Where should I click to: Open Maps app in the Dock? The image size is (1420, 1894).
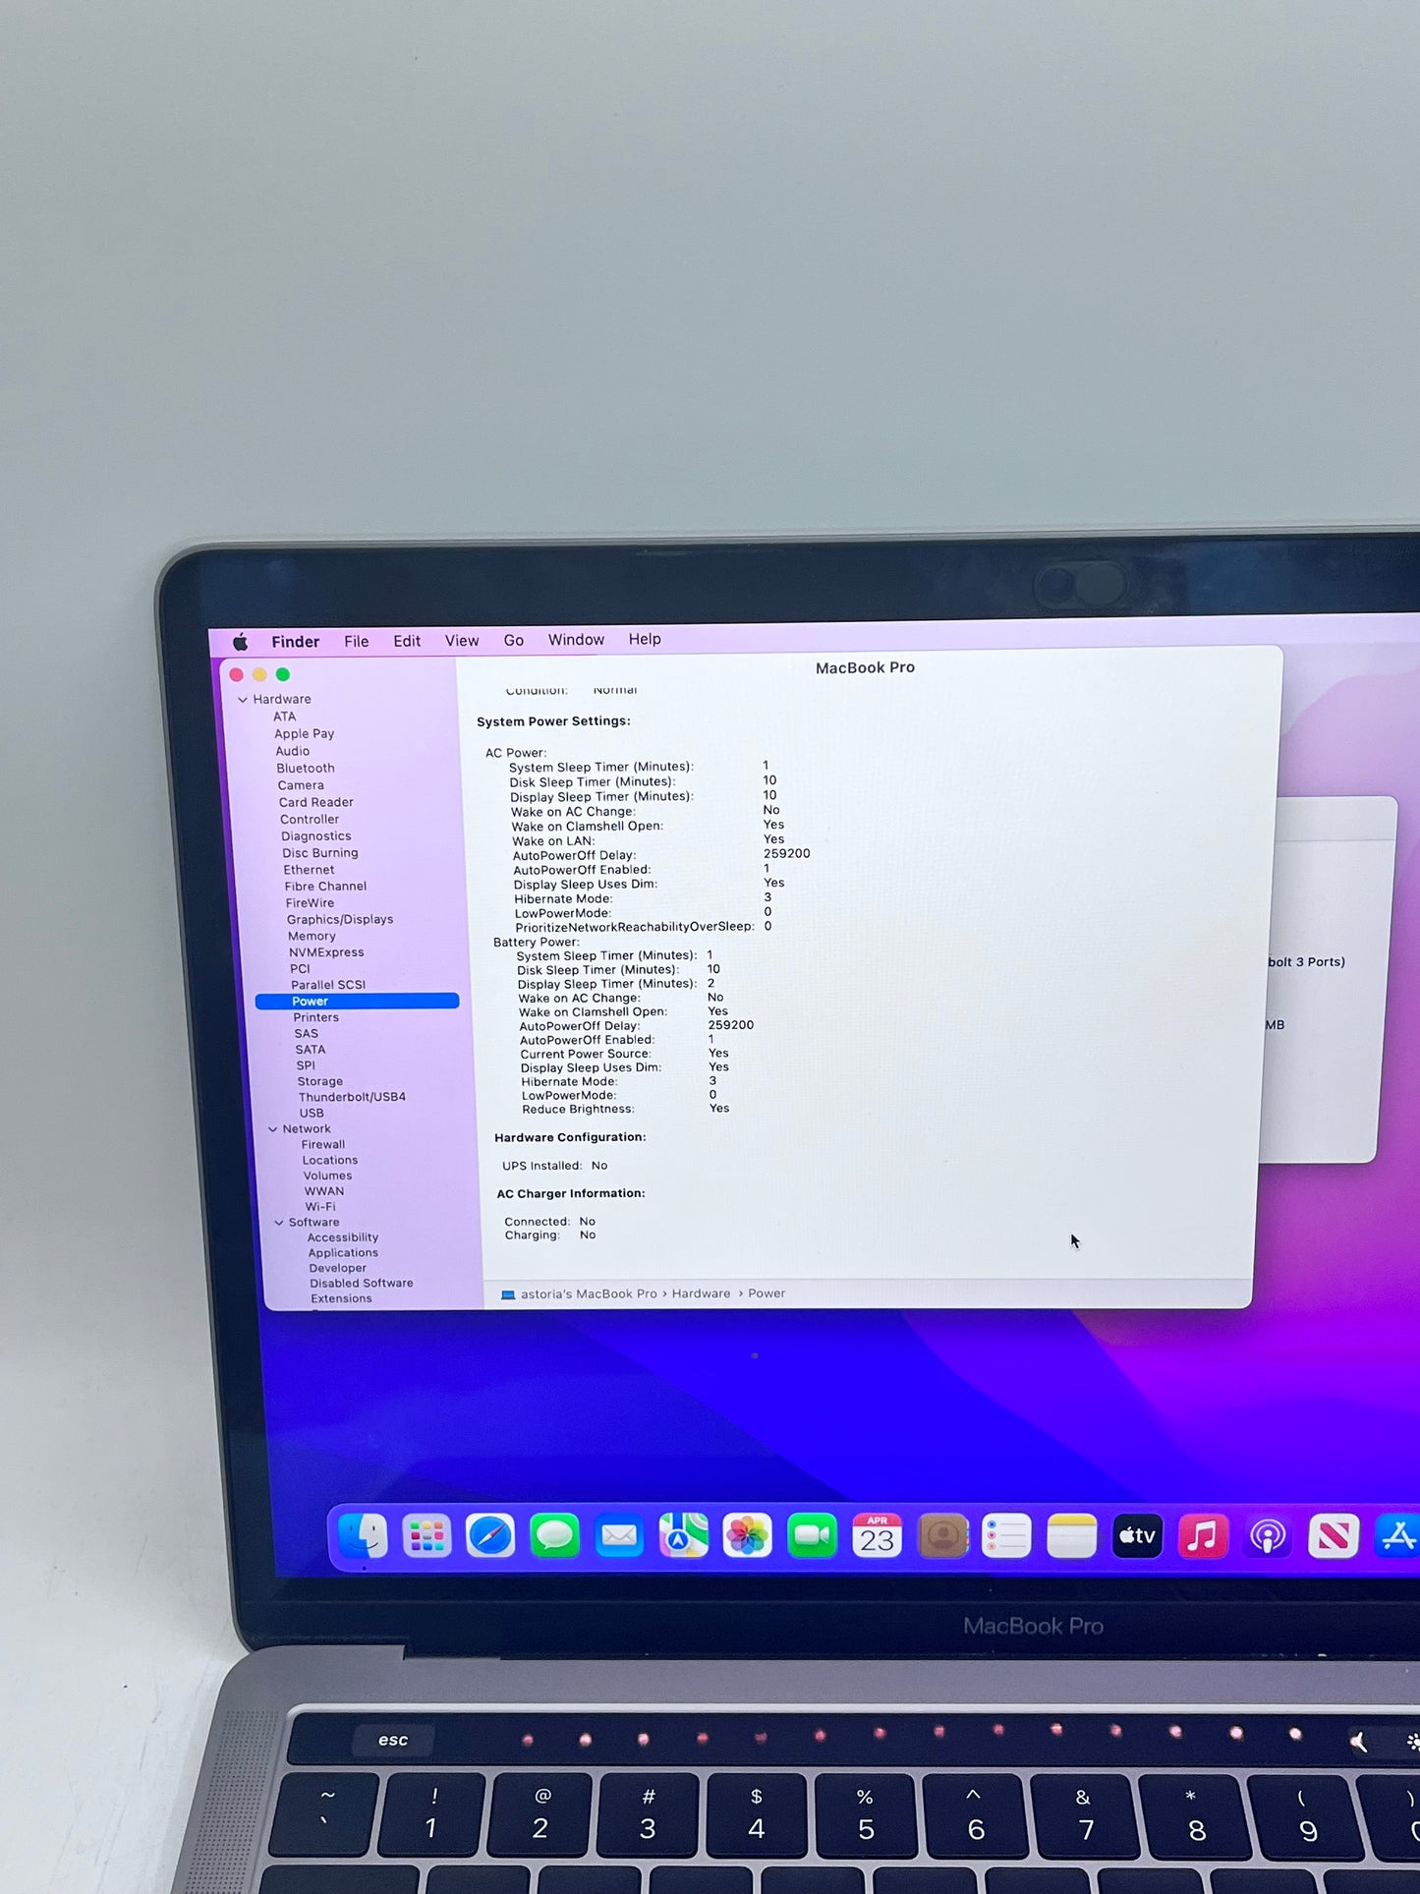click(683, 1536)
